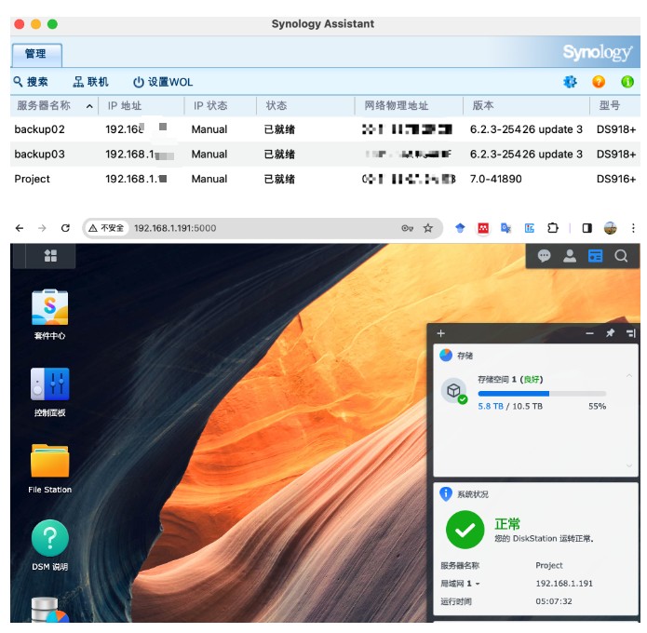The image size is (647, 633).
Task: Click the 不安全 security warning badge
Action: point(107,228)
